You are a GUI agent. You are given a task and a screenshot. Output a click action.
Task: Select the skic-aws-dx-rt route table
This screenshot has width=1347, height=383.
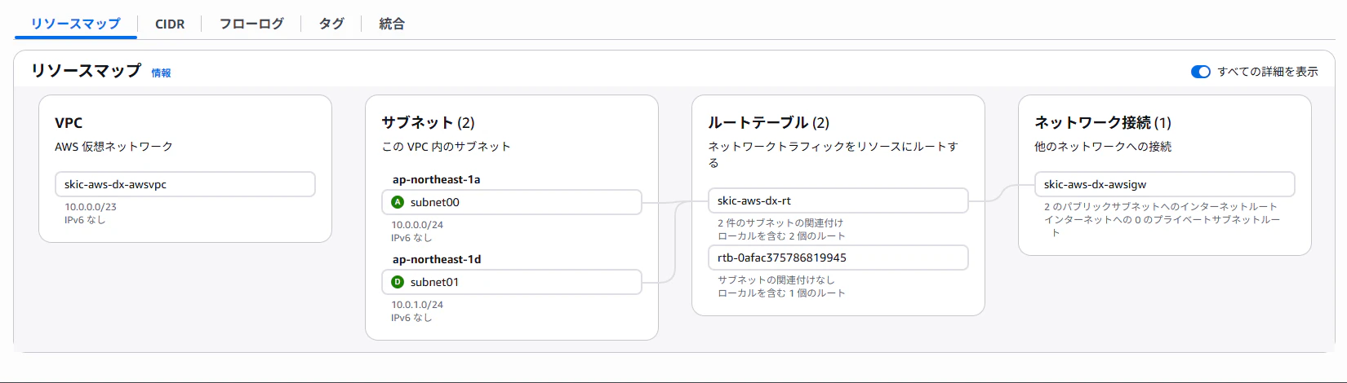838,200
